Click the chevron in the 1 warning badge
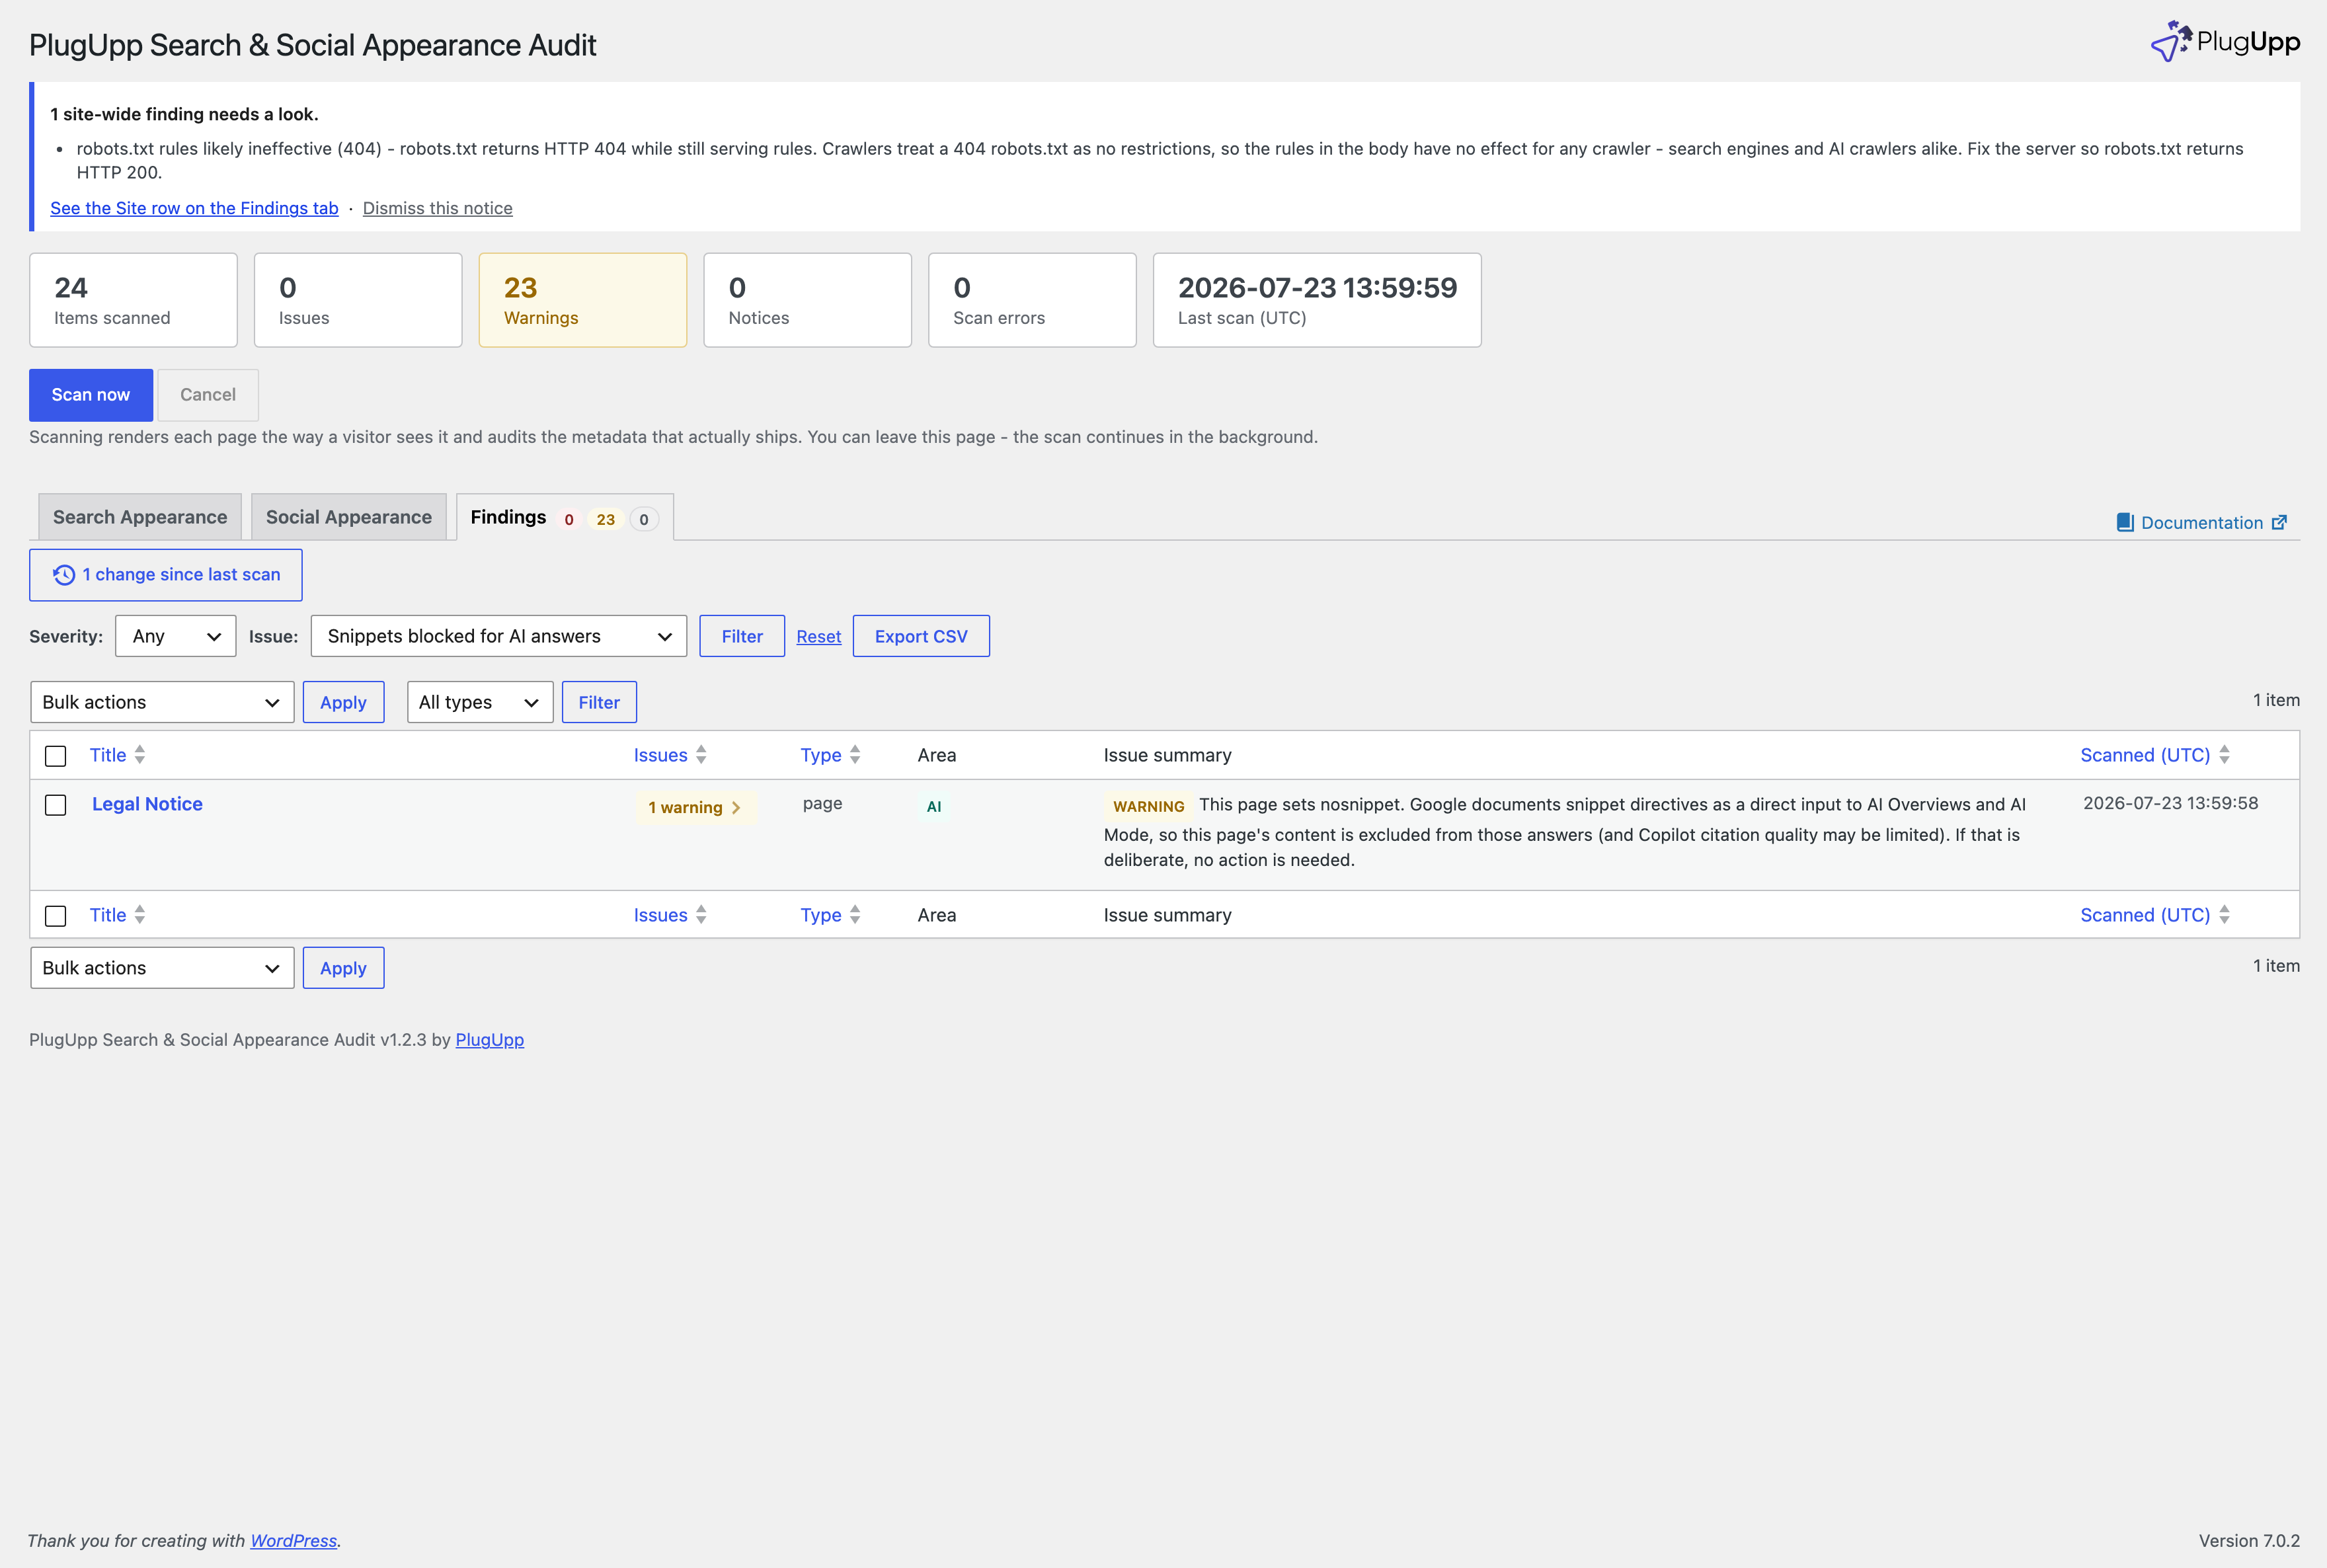The height and width of the screenshot is (1568, 2327). click(x=736, y=808)
